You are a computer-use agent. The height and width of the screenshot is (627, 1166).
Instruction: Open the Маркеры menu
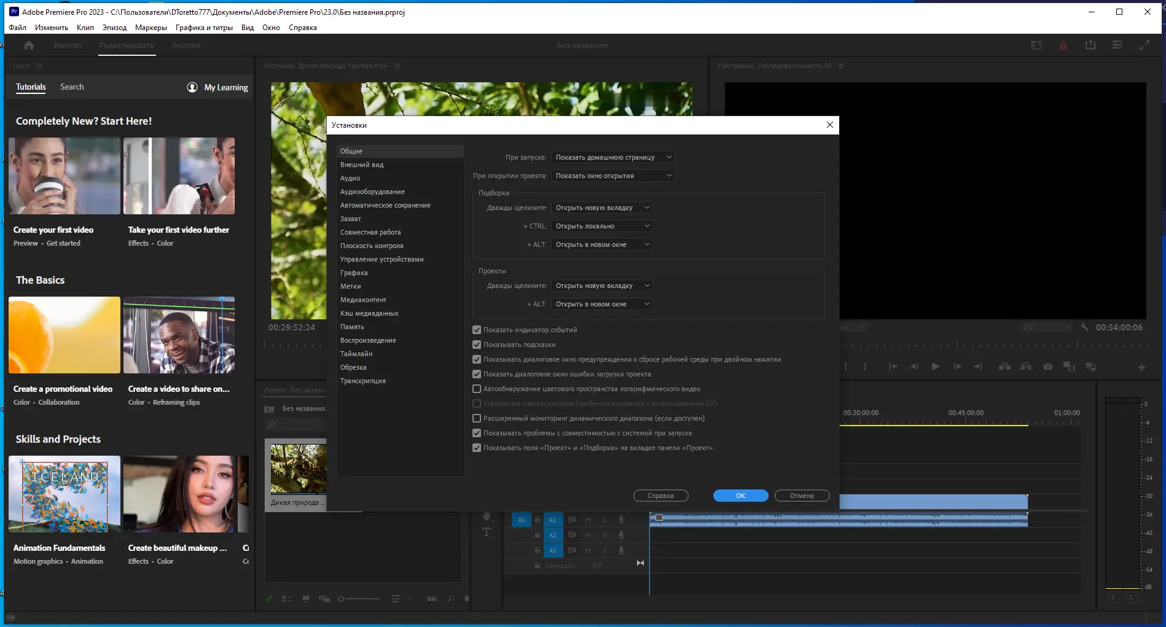151,28
